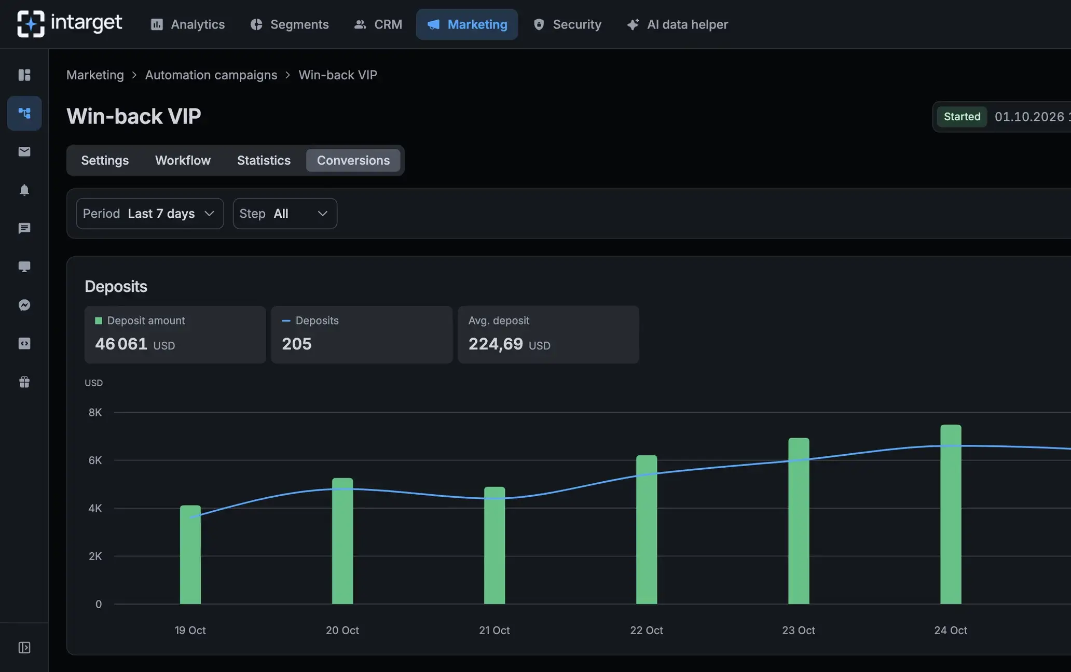Open the Period Last 7 days dropdown

click(x=150, y=214)
